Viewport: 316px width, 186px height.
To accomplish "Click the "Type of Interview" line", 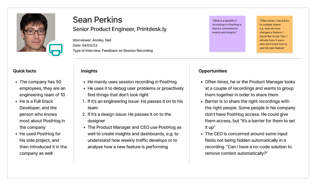I will point(113,51).
